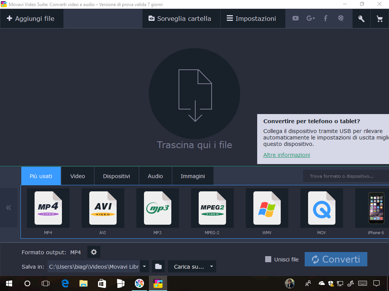Click the Aggiungi file button
The image size is (389, 291).
click(x=32, y=19)
